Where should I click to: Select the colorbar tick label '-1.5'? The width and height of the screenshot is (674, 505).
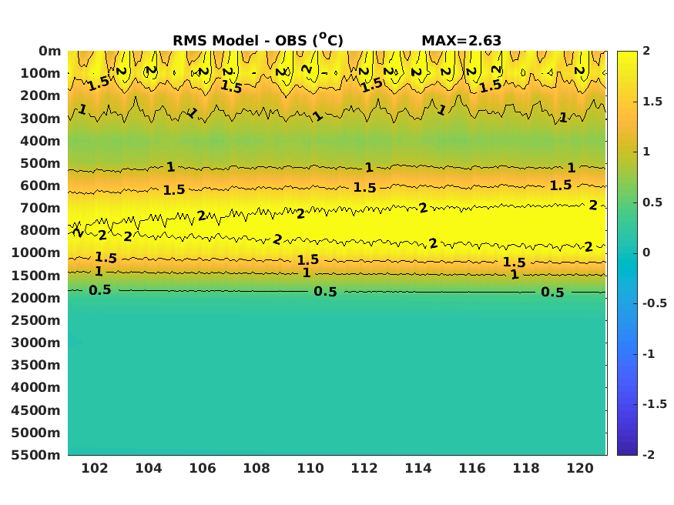(655, 404)
